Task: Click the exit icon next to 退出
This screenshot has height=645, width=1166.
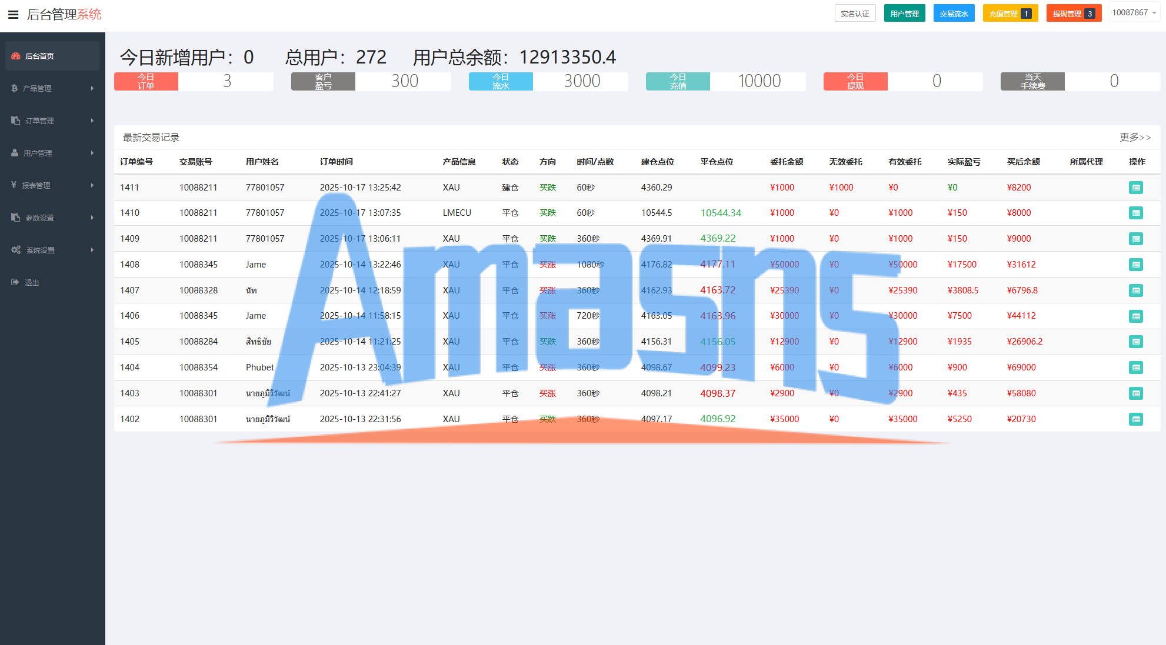Action: [15, 282]
